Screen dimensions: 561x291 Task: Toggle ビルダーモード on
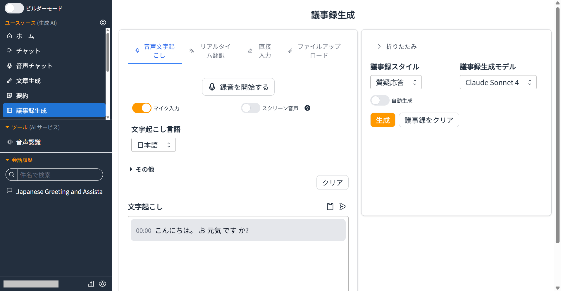14,8
